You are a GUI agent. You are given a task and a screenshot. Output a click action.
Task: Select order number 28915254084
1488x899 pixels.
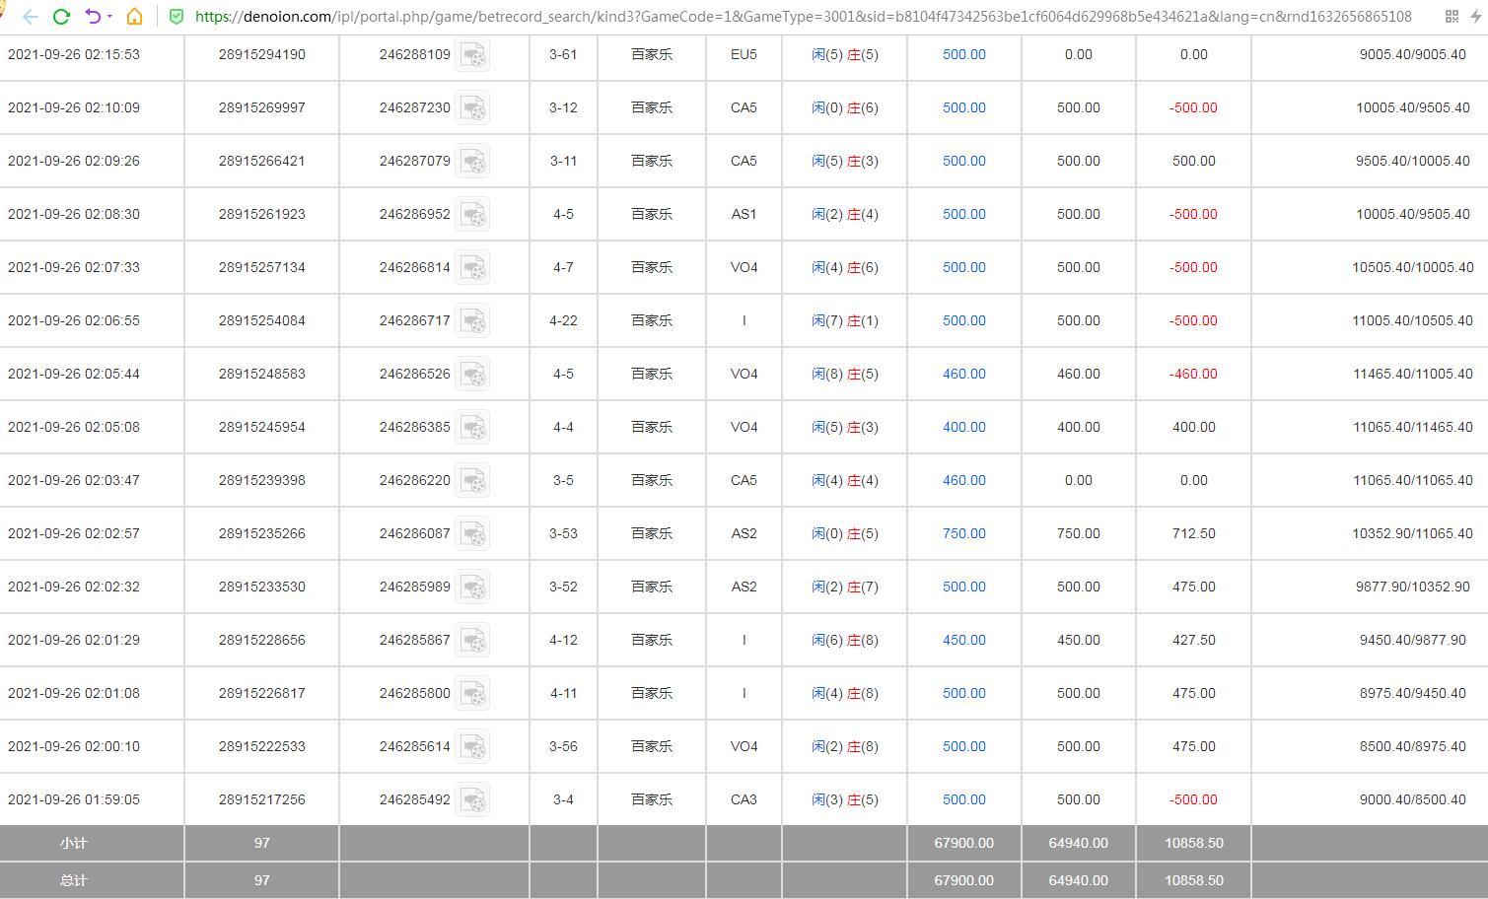coord(262,321)
